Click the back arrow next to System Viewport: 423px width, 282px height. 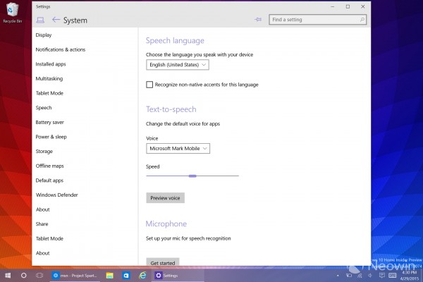[x=56, y=20]
